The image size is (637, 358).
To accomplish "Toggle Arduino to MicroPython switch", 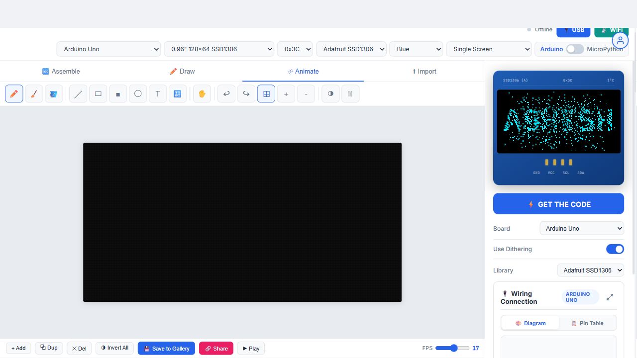I will click(575, 49).
